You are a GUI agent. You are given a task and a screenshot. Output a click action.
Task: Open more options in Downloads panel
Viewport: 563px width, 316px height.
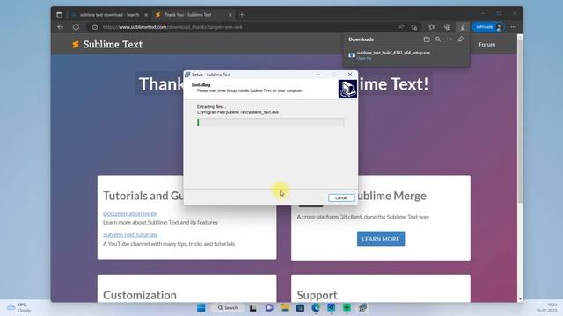coord(450,39)
